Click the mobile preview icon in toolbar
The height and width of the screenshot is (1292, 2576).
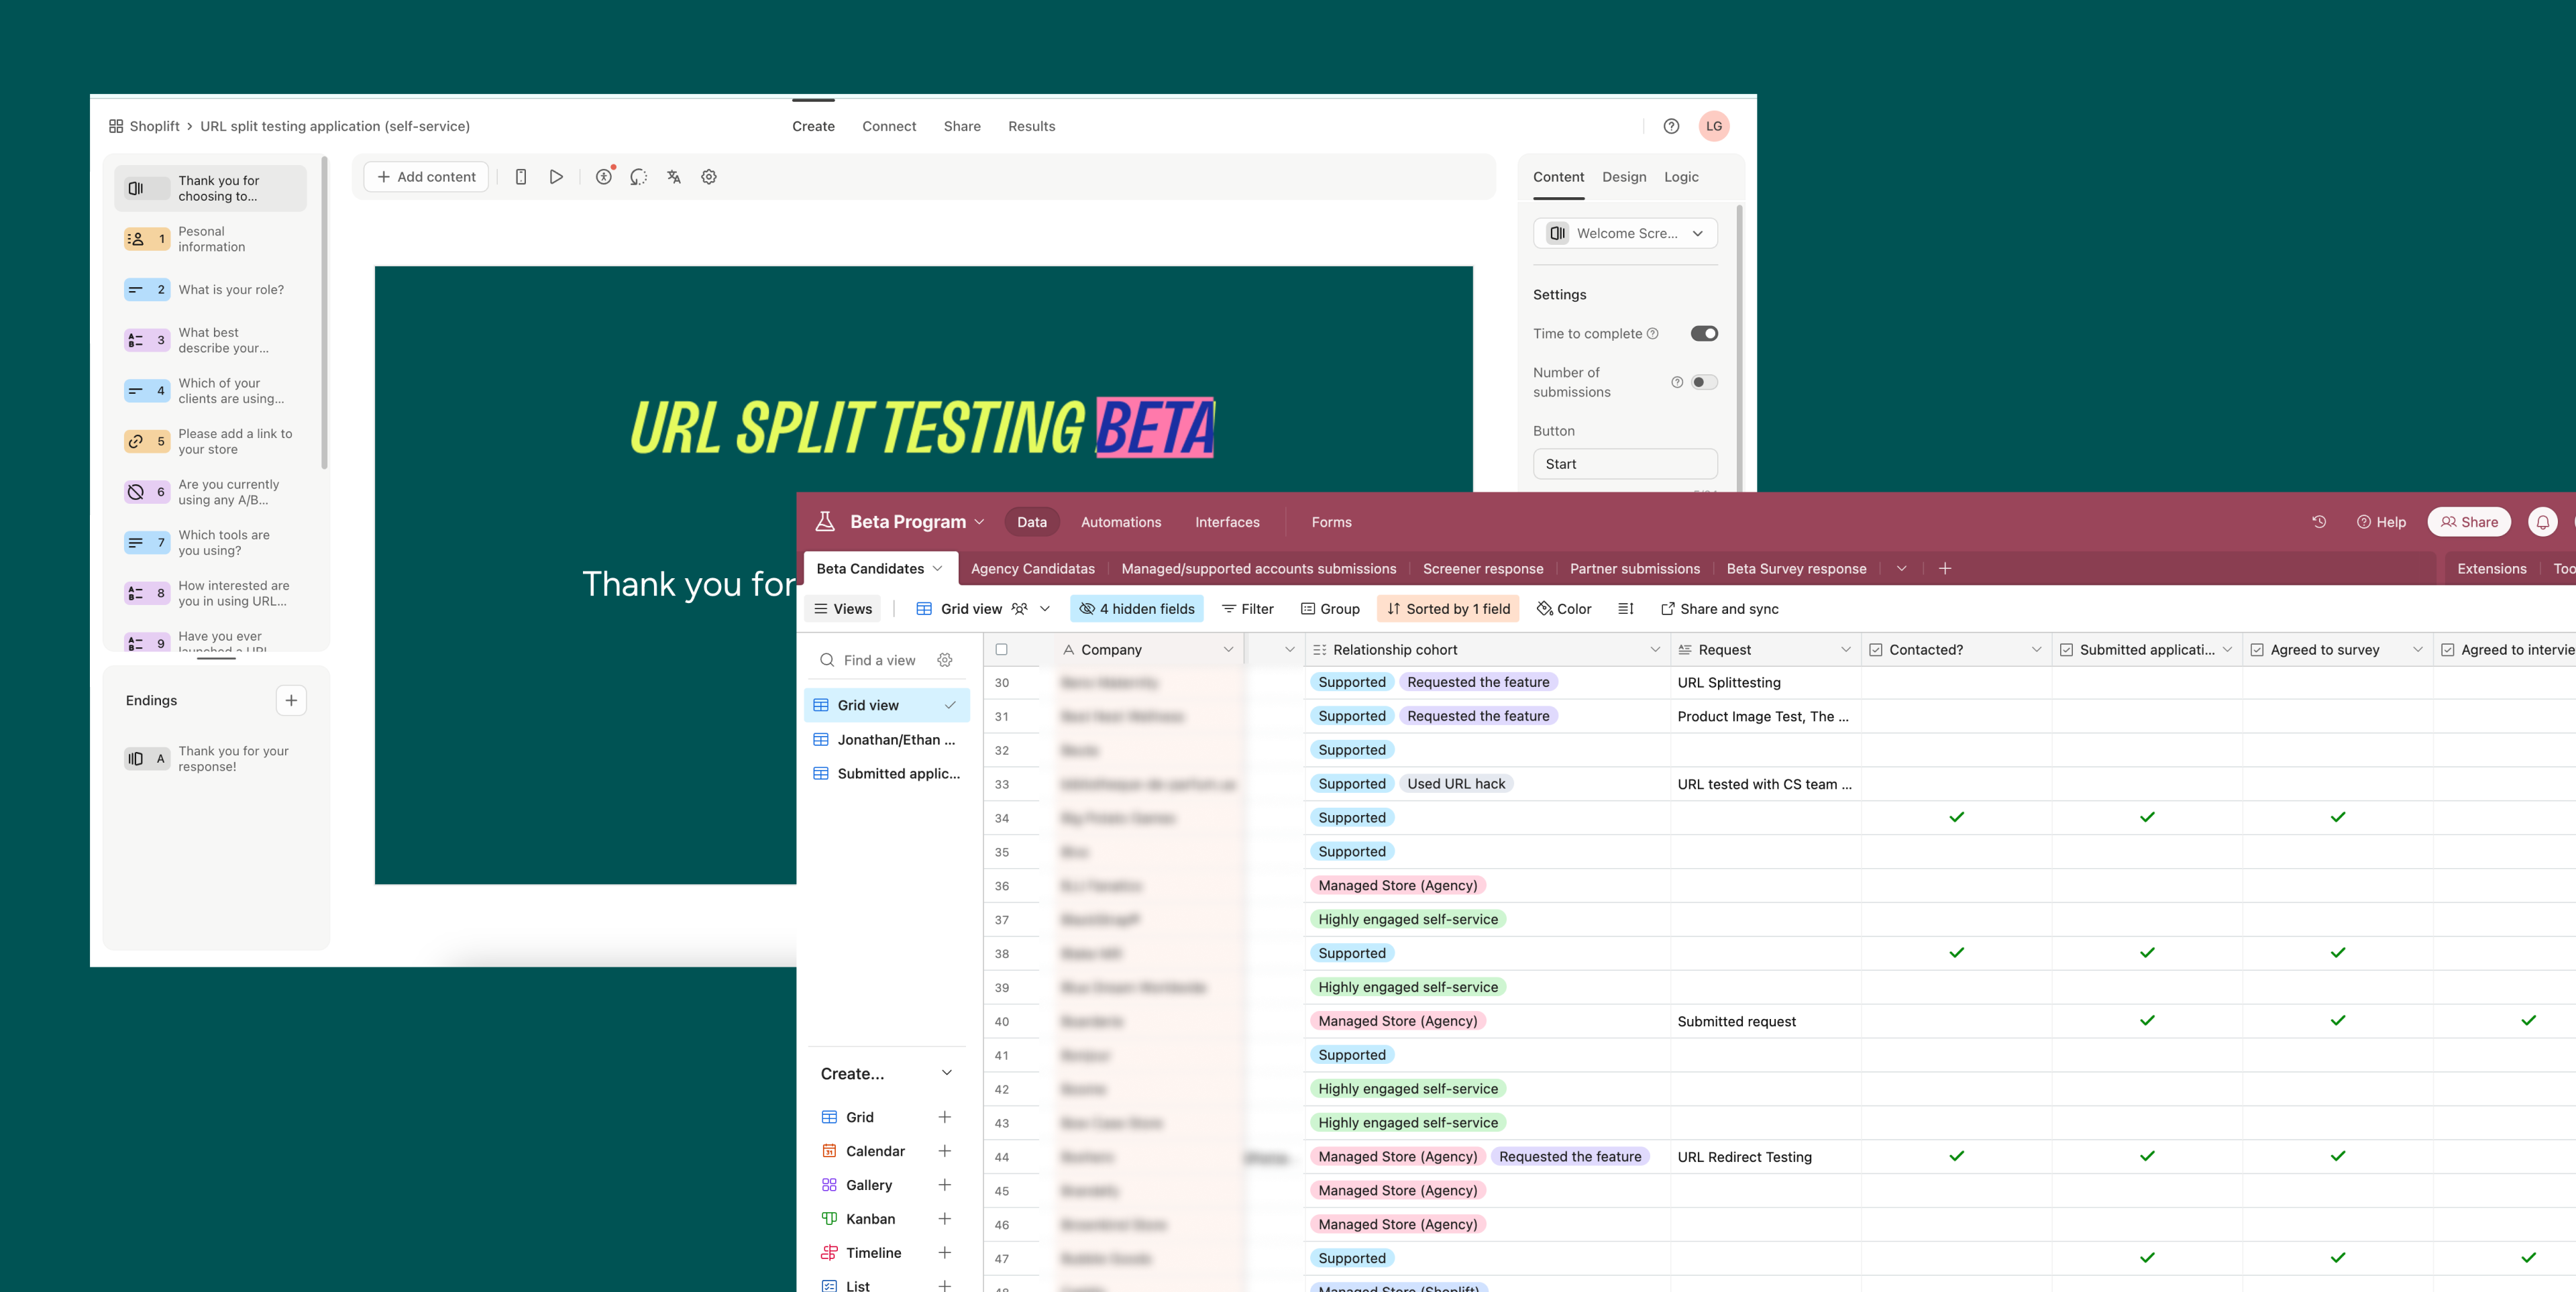tap(521, 177)
